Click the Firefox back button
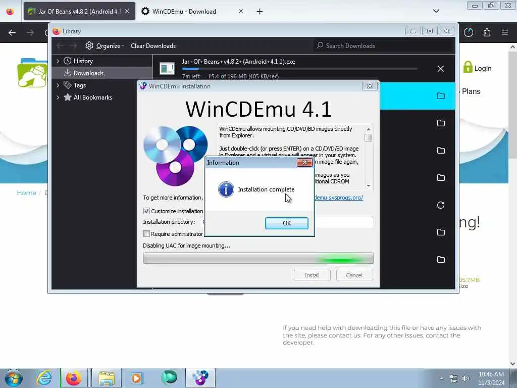517x388 pixels. (x=12, y=32)
